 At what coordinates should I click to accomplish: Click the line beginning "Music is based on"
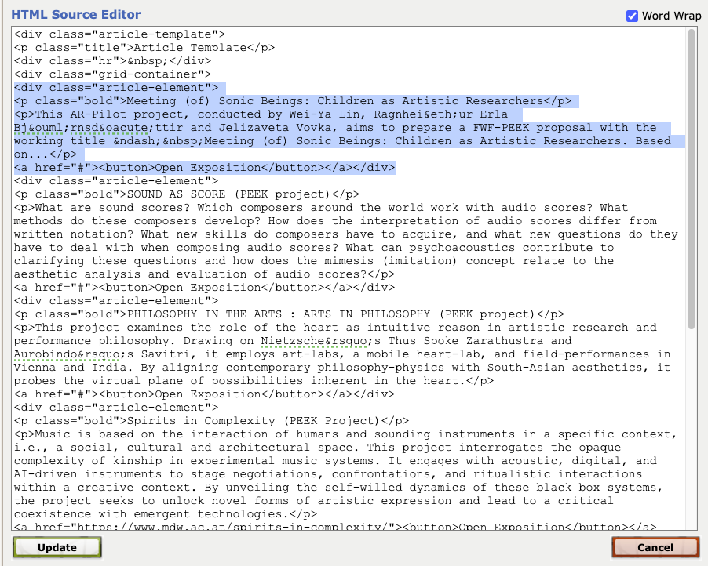click(344, 434)
